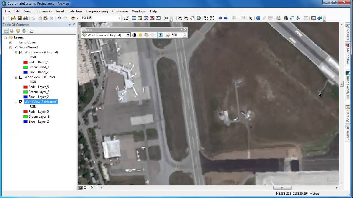Screen dimensions: 353x198
Task: Collapse the WorldView-2 (Nearest) node
Action: pyautogui.click(x=16, y=102)
